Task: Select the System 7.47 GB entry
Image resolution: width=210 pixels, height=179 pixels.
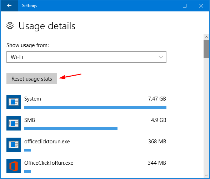Action: 86,102
